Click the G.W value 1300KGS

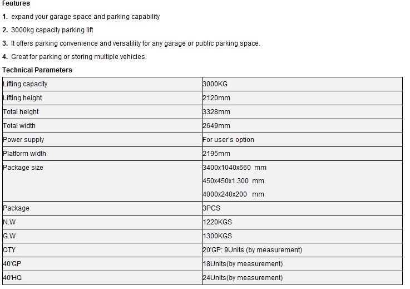(218, 236)
